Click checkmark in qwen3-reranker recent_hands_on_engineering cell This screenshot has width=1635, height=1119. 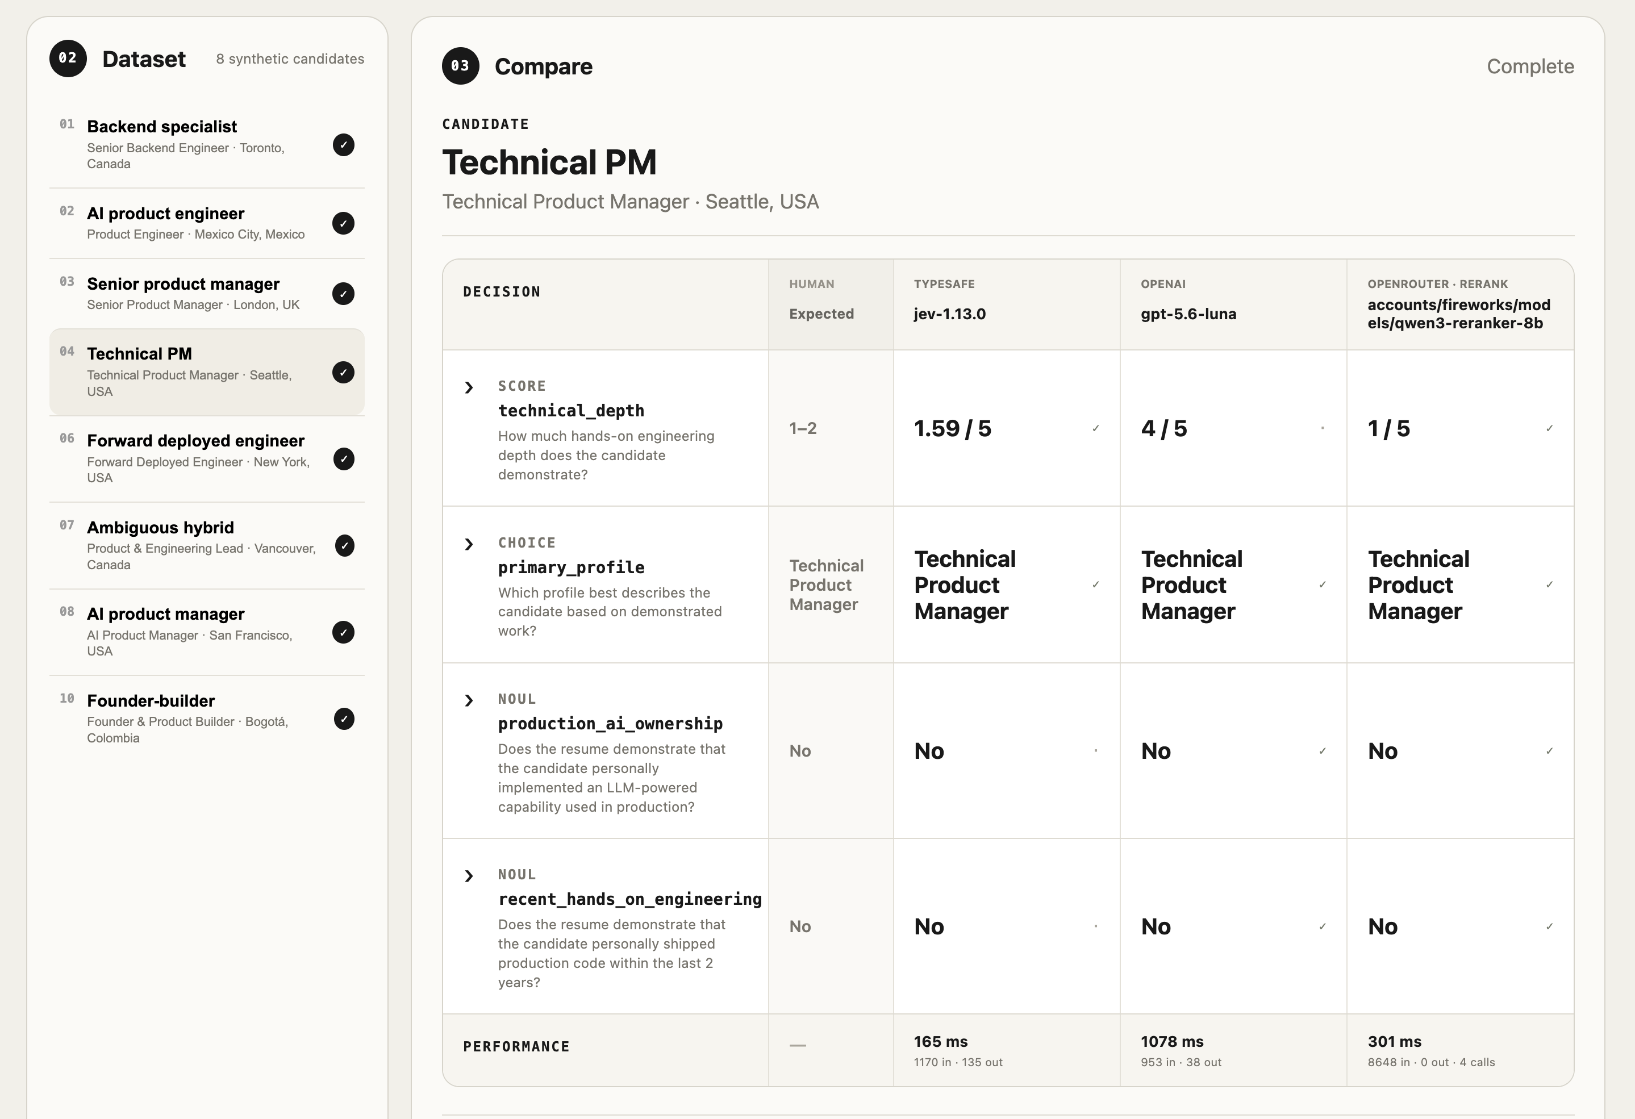tap(1549, 926)
